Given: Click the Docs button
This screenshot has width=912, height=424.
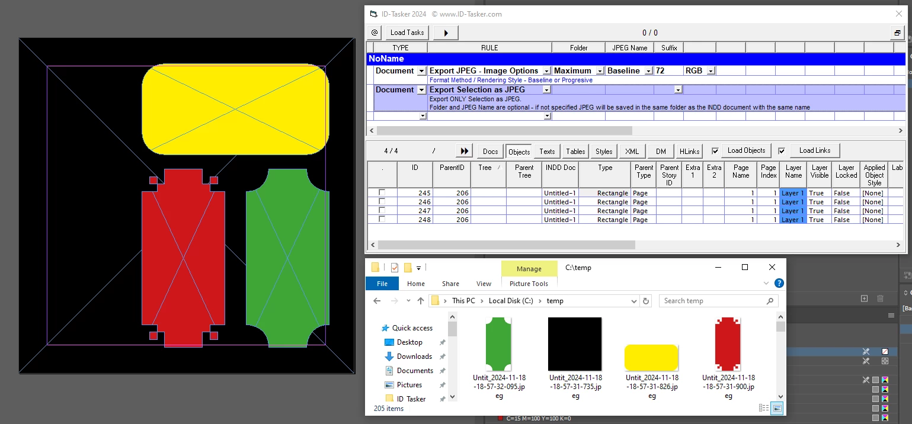Looking at the screenshot, I should (490, 152).
